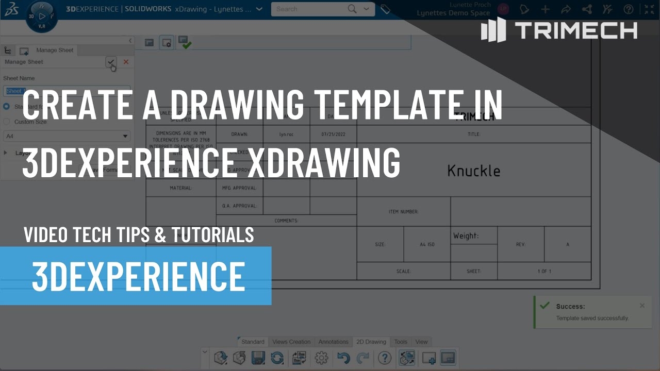Screen dimensions: 660x371
Task: Click the Search input field
Action: (309, 9)
